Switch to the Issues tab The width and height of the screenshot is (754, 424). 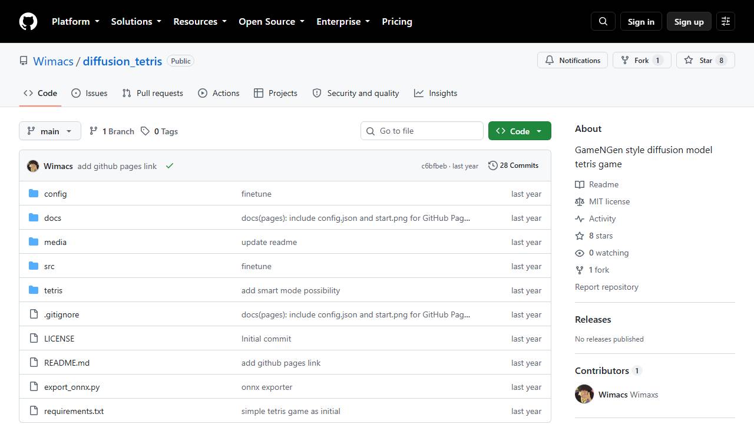pyautogui.click(x=89, y=93)
